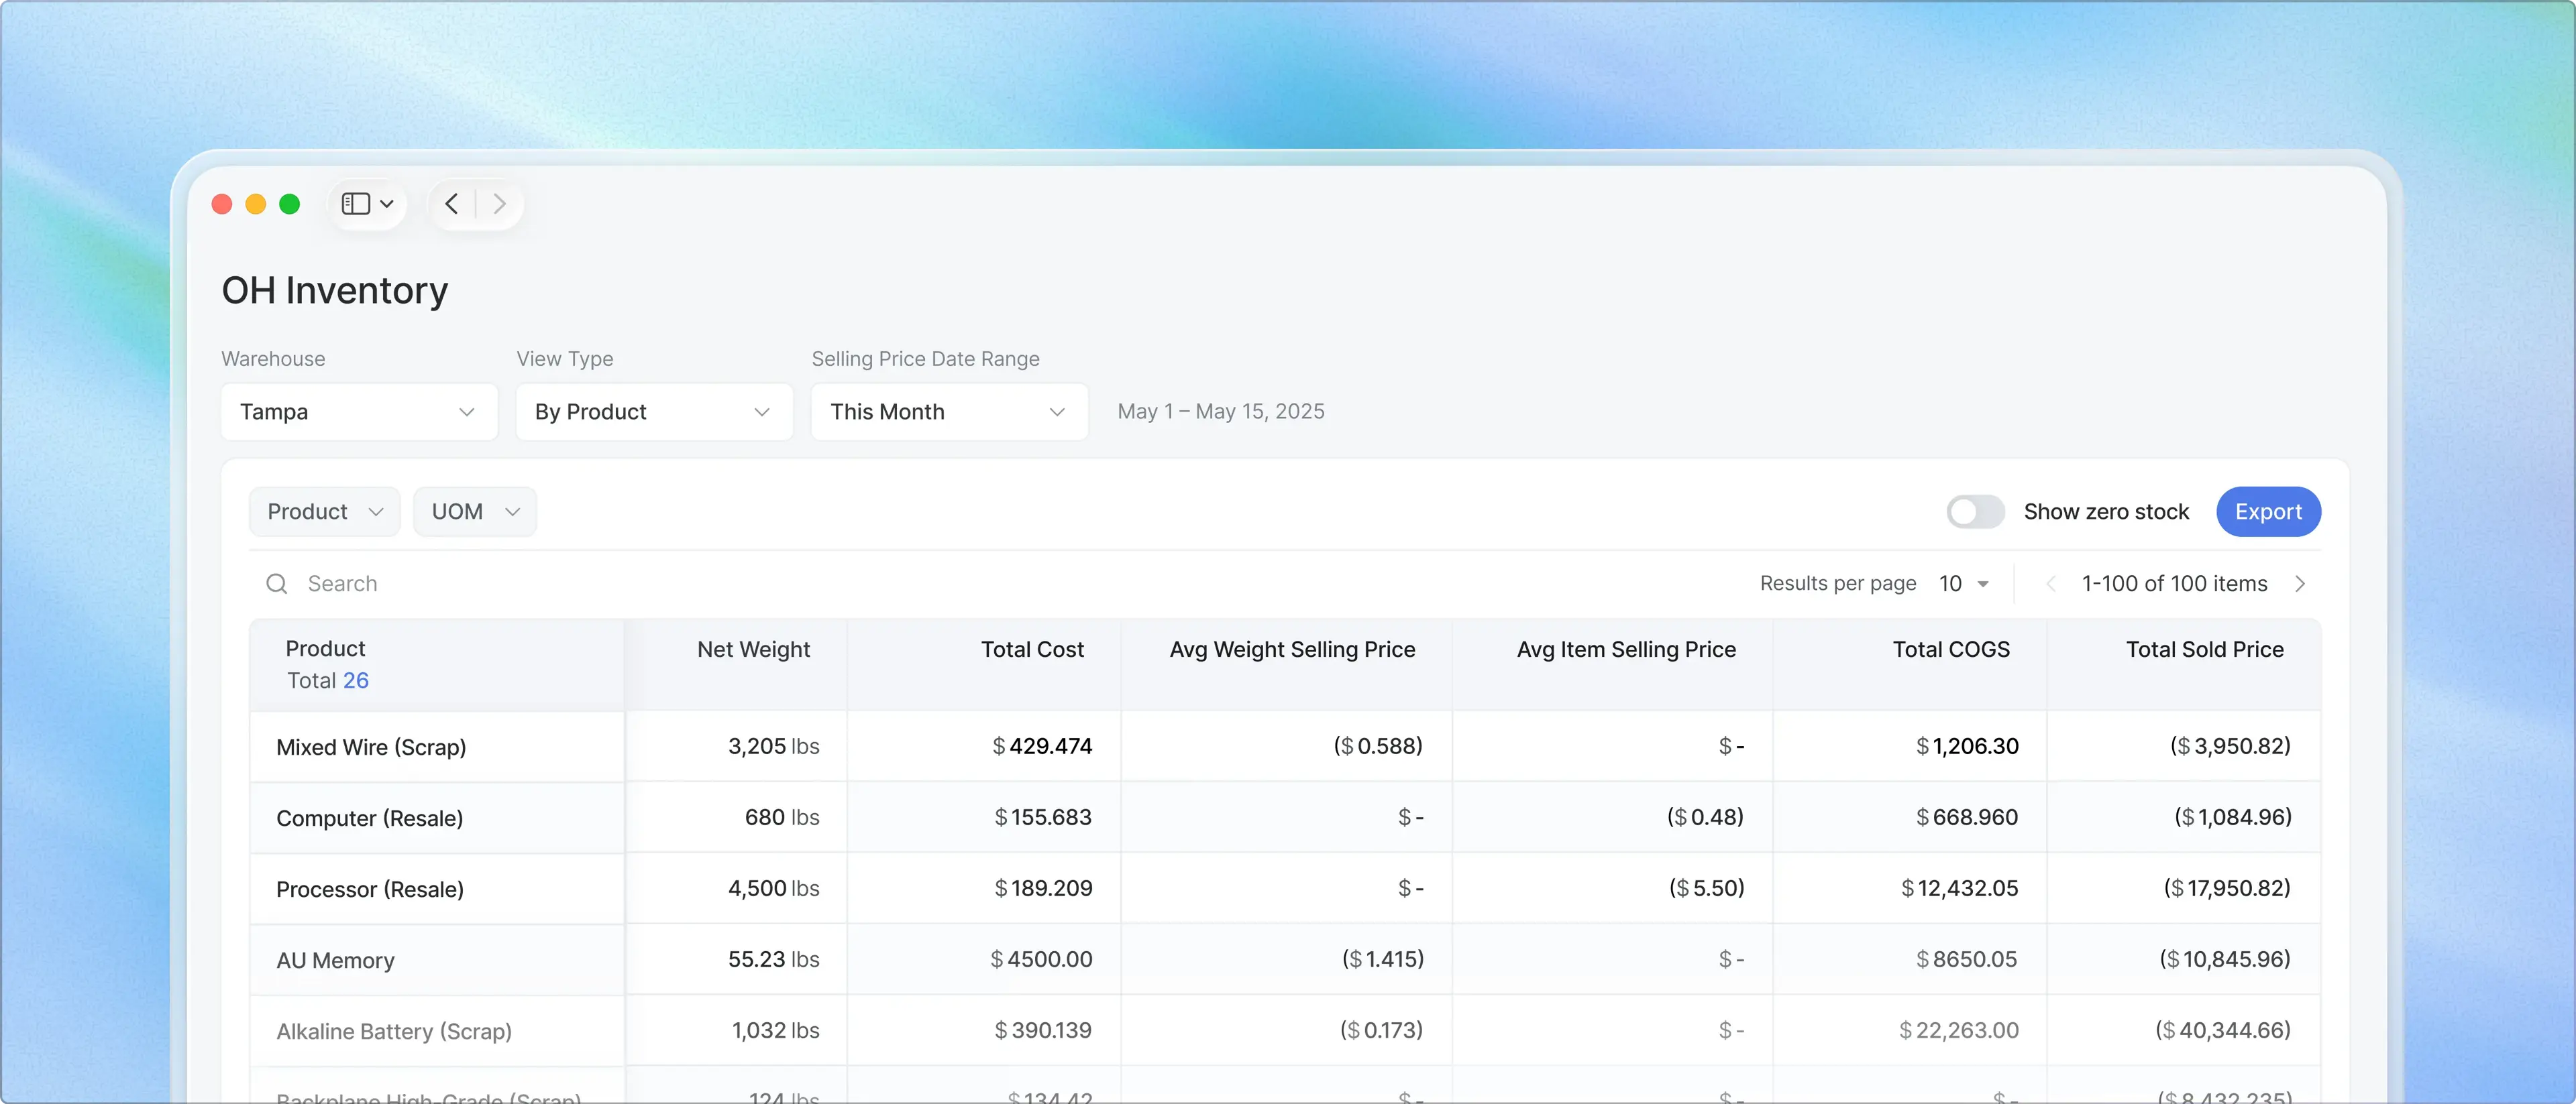The width and height of the screenshot is (2576, 1104).
Task: Sort by the Total COGS column header
Action: [1951, 650]
